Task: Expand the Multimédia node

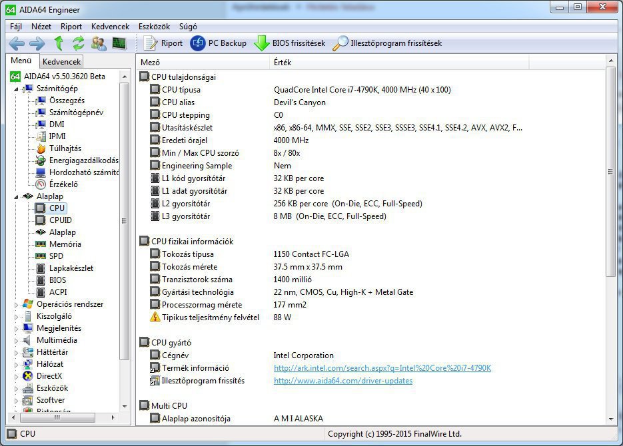Action: (x=16, y=341)
